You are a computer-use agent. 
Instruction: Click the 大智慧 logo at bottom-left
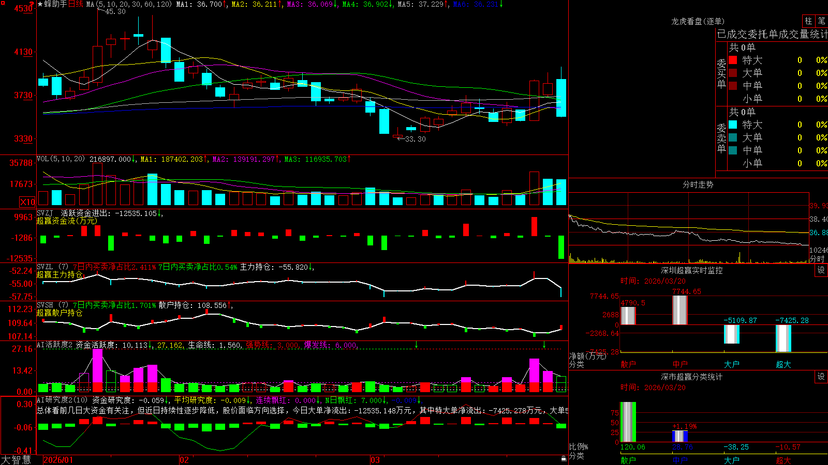[16, 460]
